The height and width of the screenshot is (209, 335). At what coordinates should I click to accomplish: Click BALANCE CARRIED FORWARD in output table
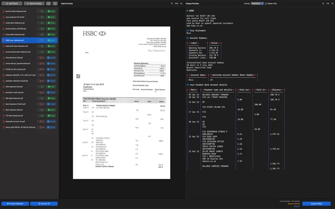pos(215,166)
